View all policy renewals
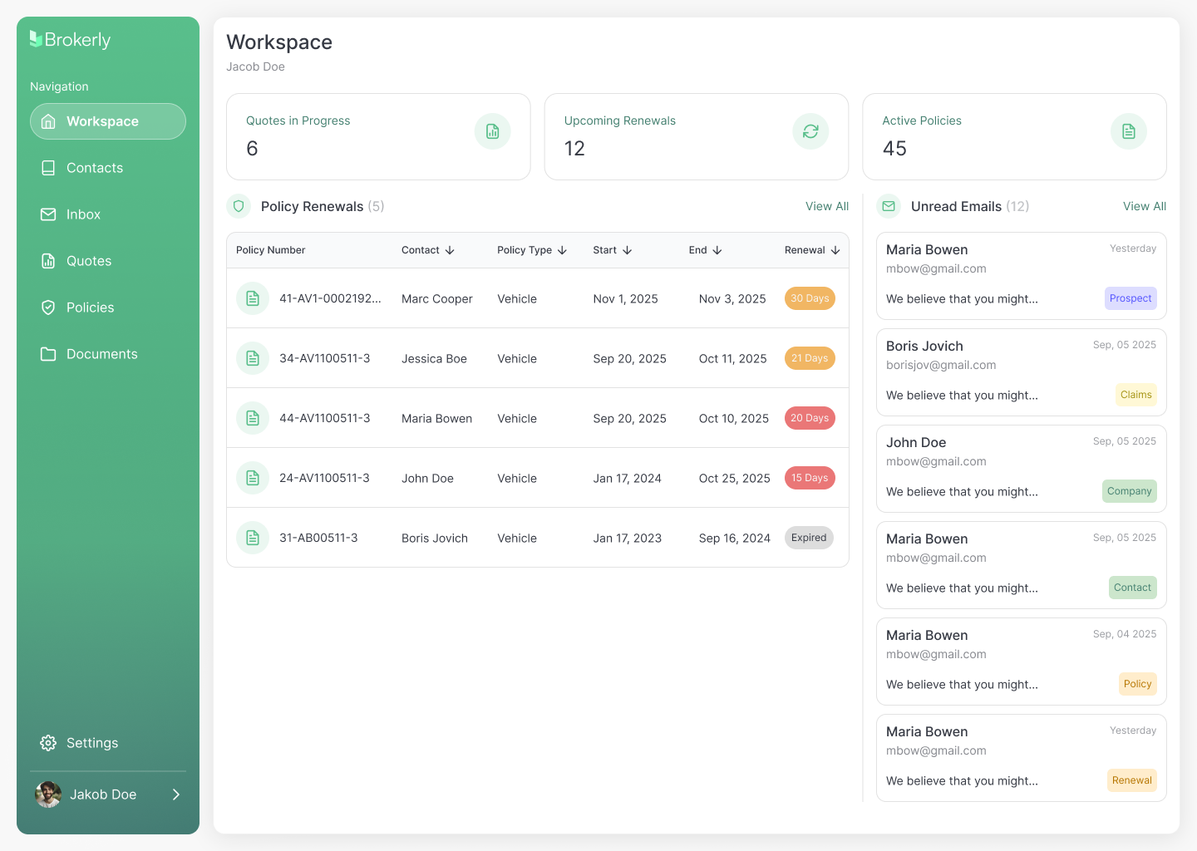1197x851 pixels. [827, 206]
